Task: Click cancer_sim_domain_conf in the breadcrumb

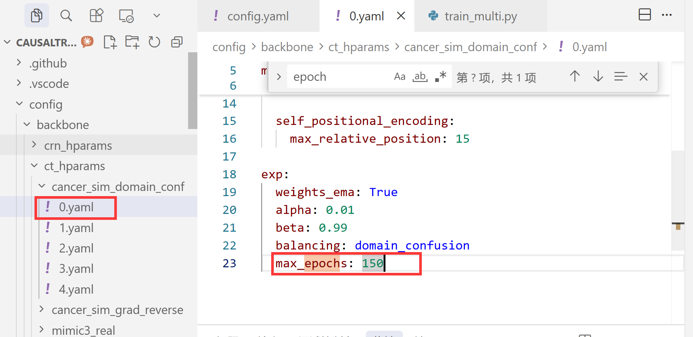Action: 470,47
